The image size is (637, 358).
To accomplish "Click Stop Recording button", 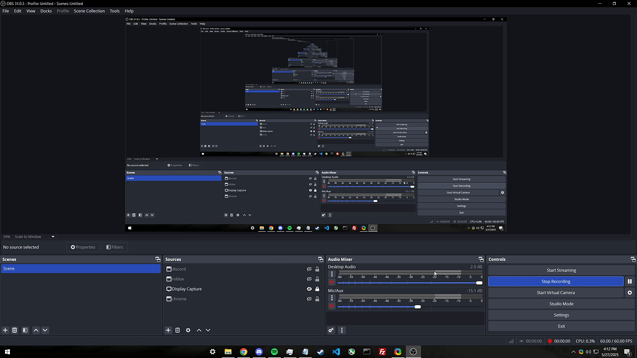I will [555, 282].
